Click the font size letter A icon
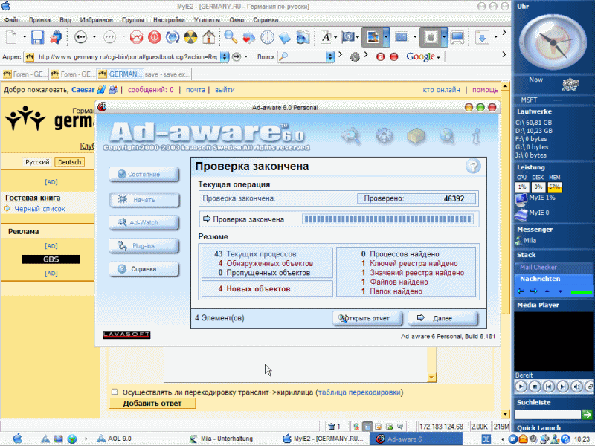This screenshot has height=446, width=595. coord(327,37)
